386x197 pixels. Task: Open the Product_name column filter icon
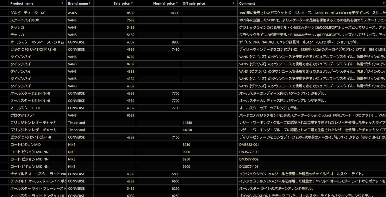(62, 3)
